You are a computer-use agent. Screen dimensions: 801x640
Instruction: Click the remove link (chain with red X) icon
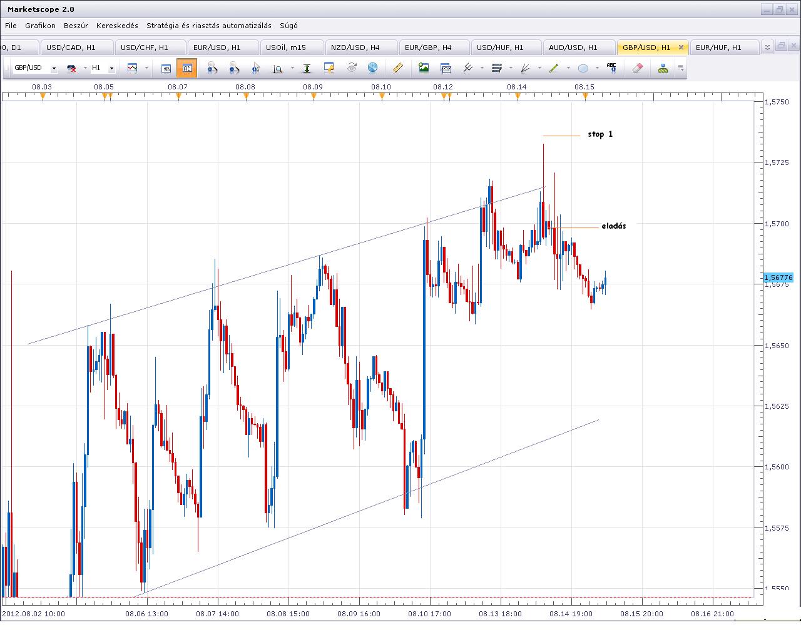click(71, 68)
